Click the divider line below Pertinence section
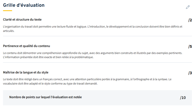This screenshot has height=107, width=194. [98, 63]
